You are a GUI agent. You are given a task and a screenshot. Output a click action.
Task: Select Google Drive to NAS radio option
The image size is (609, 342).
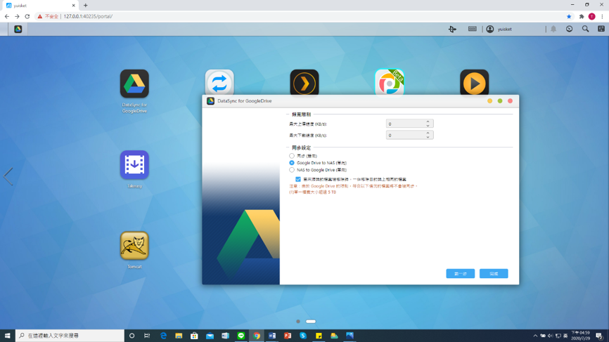(292, 163)
